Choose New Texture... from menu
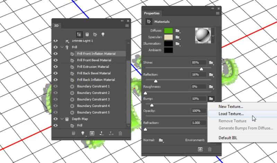Image resolution: width=277 pixels, height=163 pixels. pyautogui.click(x=231, y=107)
